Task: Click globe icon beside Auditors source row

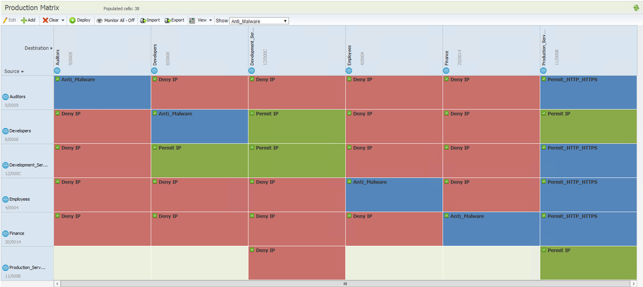Action: 5,98
